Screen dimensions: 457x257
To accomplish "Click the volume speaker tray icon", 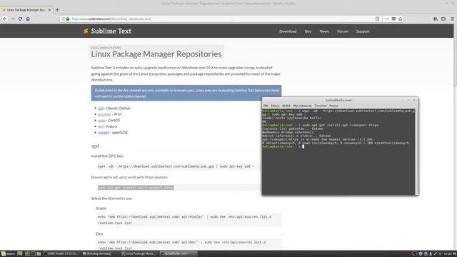I will [x=454, y=254].
